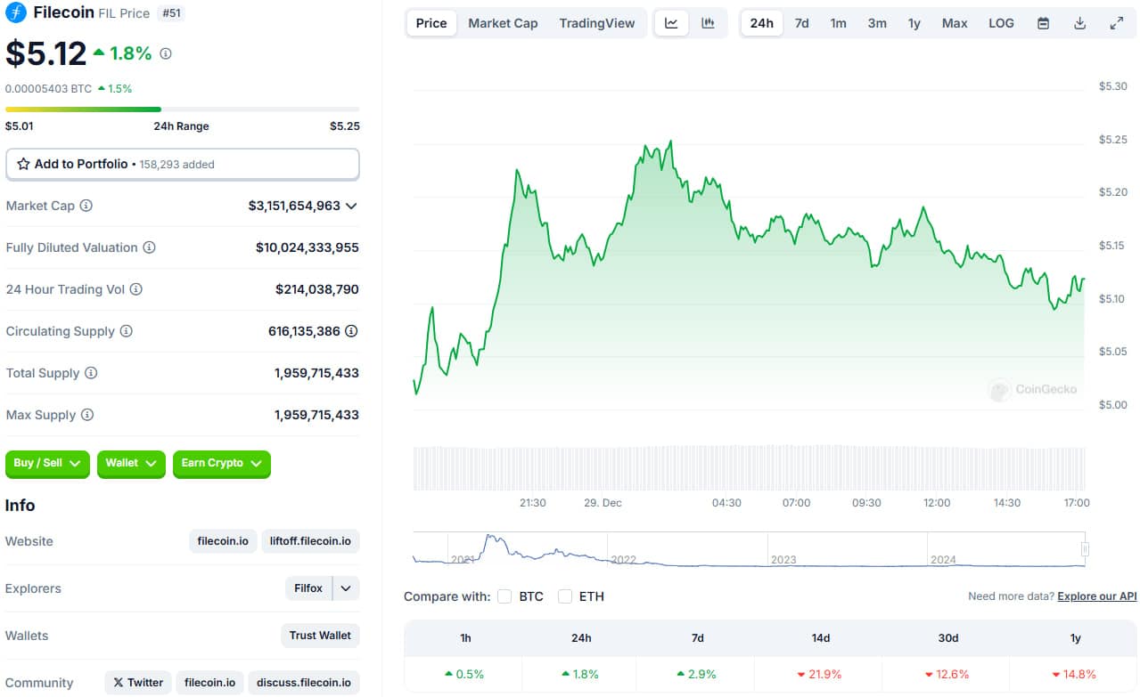This screenshot has height=697, width=1140.
Task: Click the $5.12 price heading
Action: 46,54
